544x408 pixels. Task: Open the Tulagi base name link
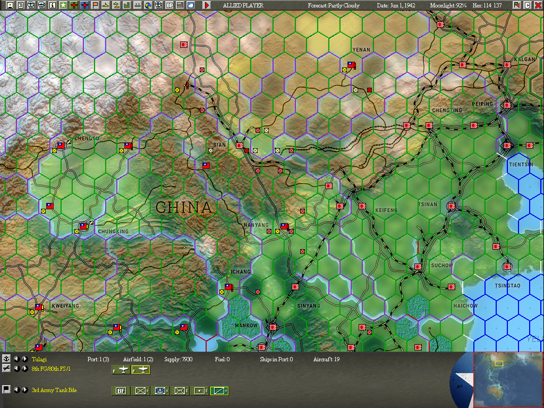39,360
